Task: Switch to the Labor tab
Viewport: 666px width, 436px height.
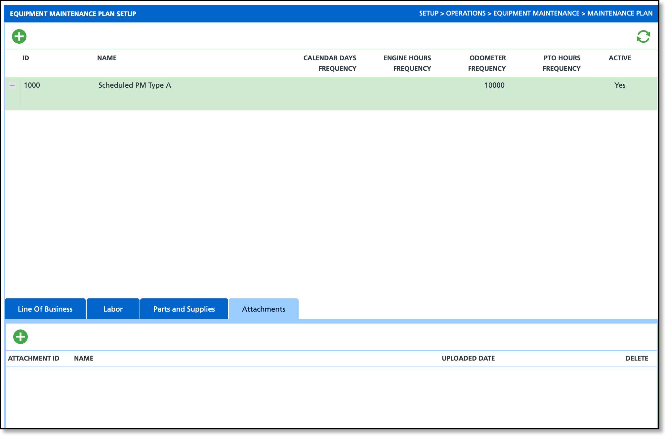Action: (113, 309)
